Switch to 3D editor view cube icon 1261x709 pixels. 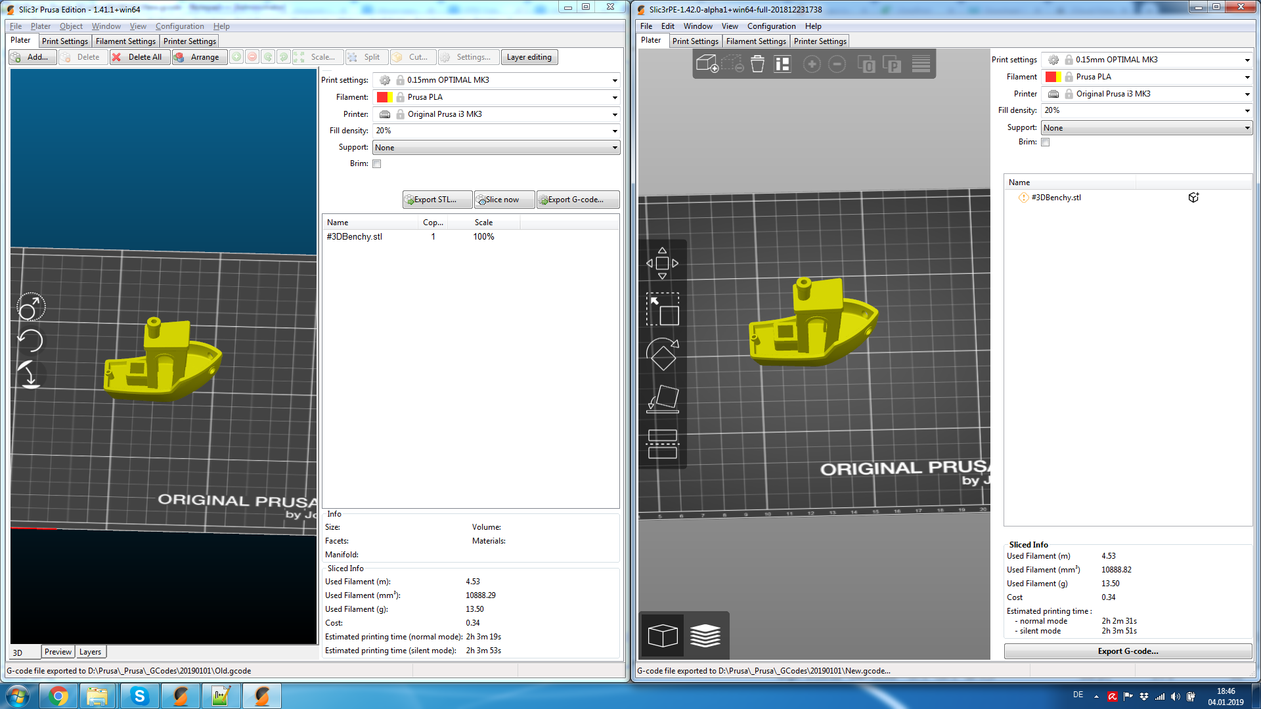point(662,635)
